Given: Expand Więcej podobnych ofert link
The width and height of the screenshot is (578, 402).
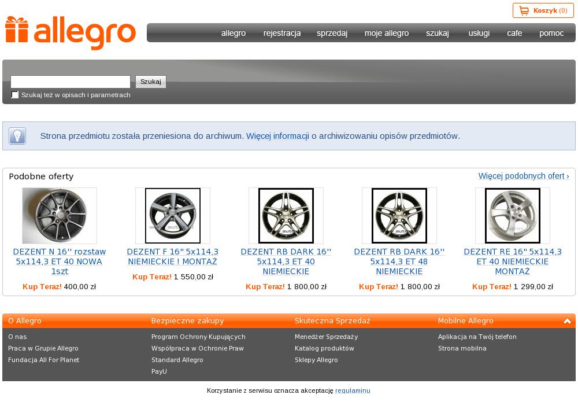Looking at the screenshot, I should (523, 176).
